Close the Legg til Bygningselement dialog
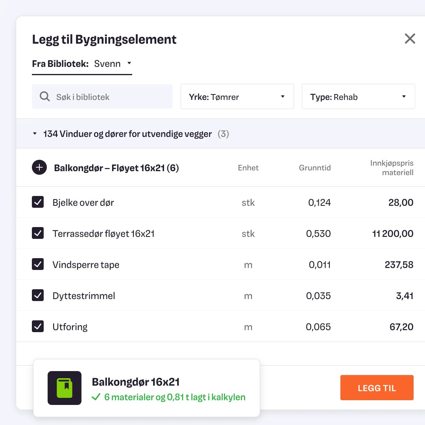 [x=410, y=39]
